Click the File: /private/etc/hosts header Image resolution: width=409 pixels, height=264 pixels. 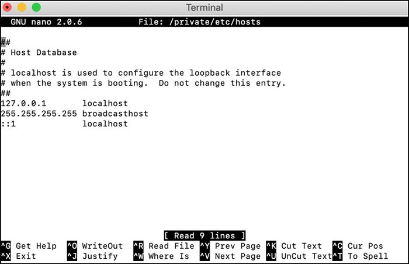200,22
